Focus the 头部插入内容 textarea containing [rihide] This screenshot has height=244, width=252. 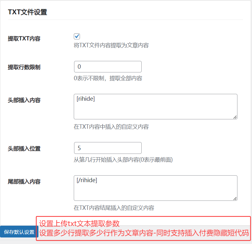[155, 107]
